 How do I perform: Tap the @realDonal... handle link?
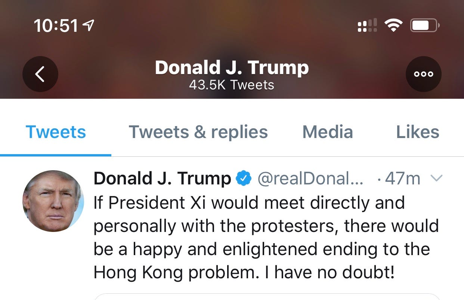[310, 179]
